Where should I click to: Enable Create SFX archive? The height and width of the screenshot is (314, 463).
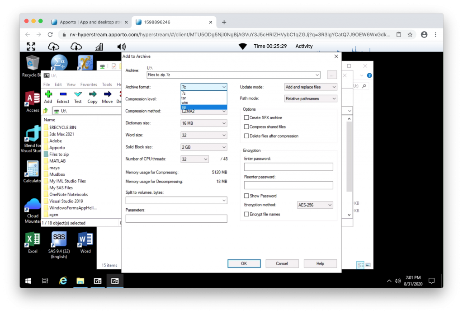[246, 118]
